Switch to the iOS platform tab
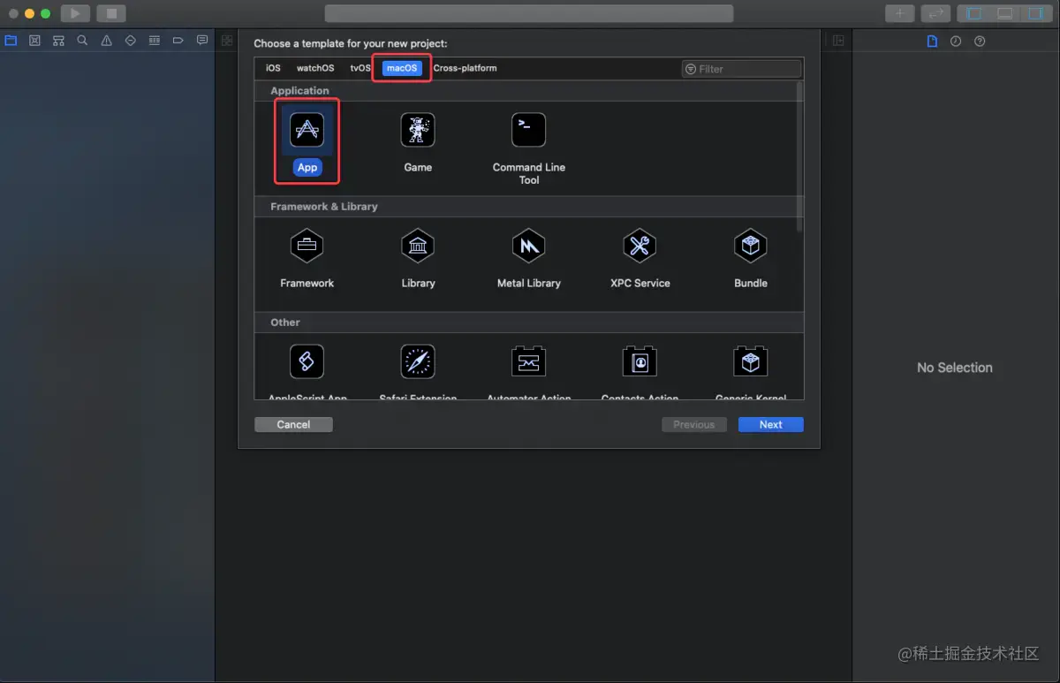 pos(273,68)
